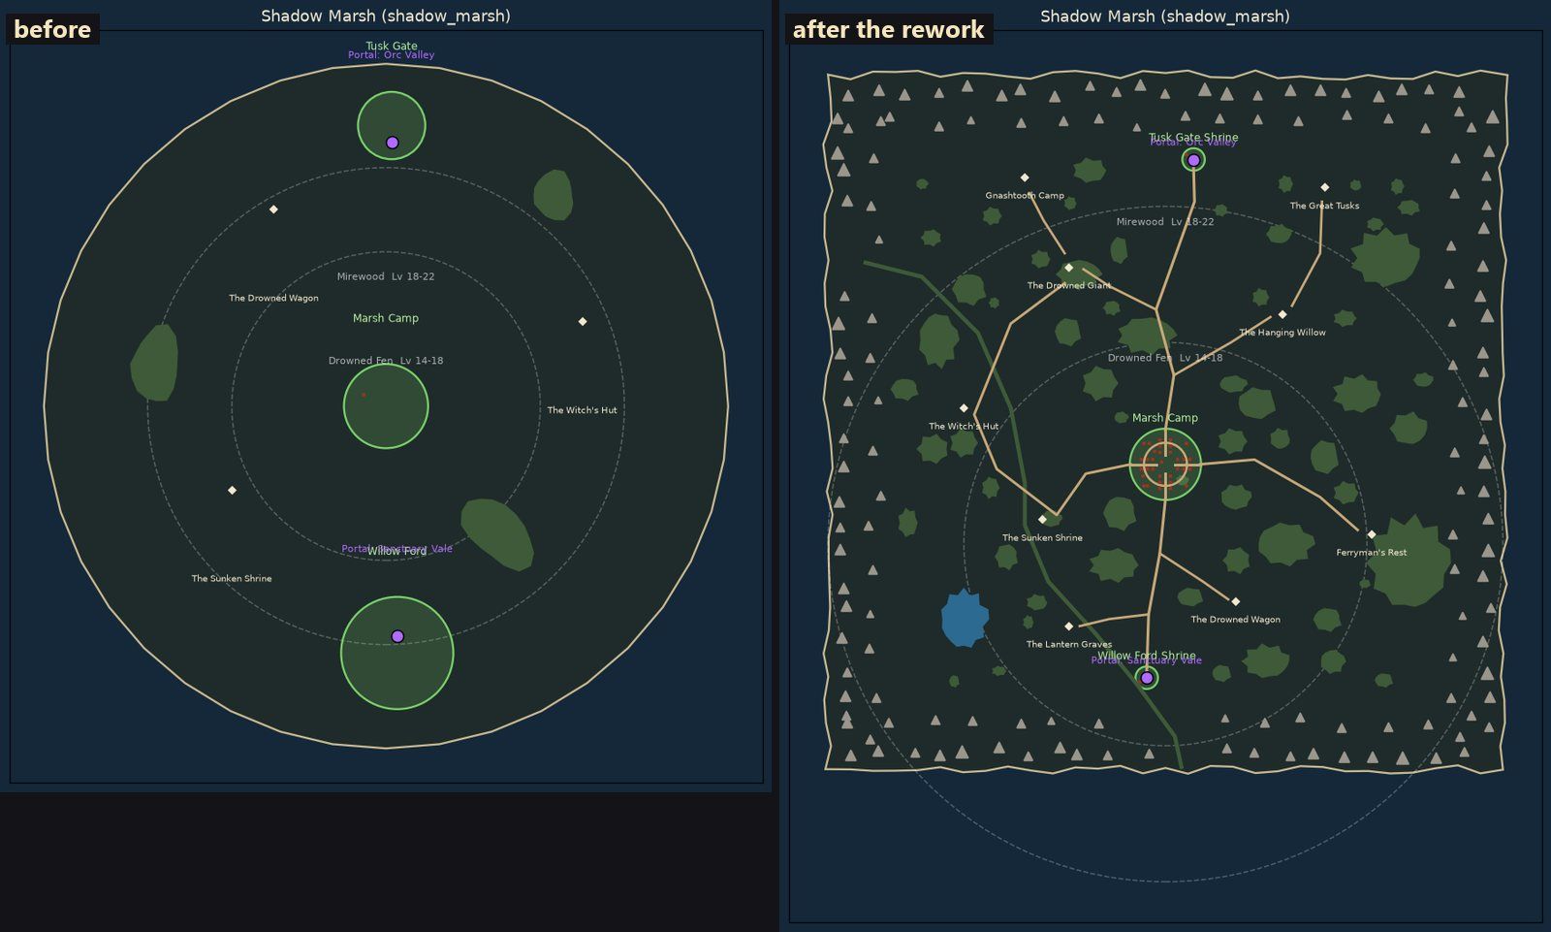Click "The Sunken Shrine" text label in the before map
This screenshot has height=932, width=1551.
tap(232, 579)
